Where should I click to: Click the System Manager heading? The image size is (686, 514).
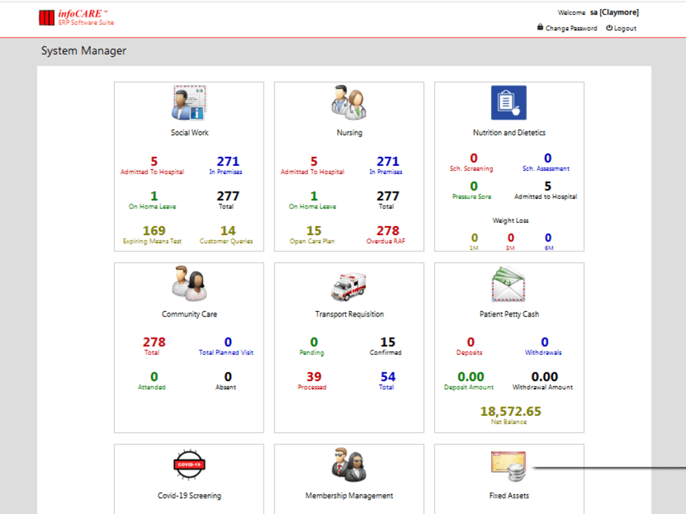pyautogui.click(x=84, y=51)
